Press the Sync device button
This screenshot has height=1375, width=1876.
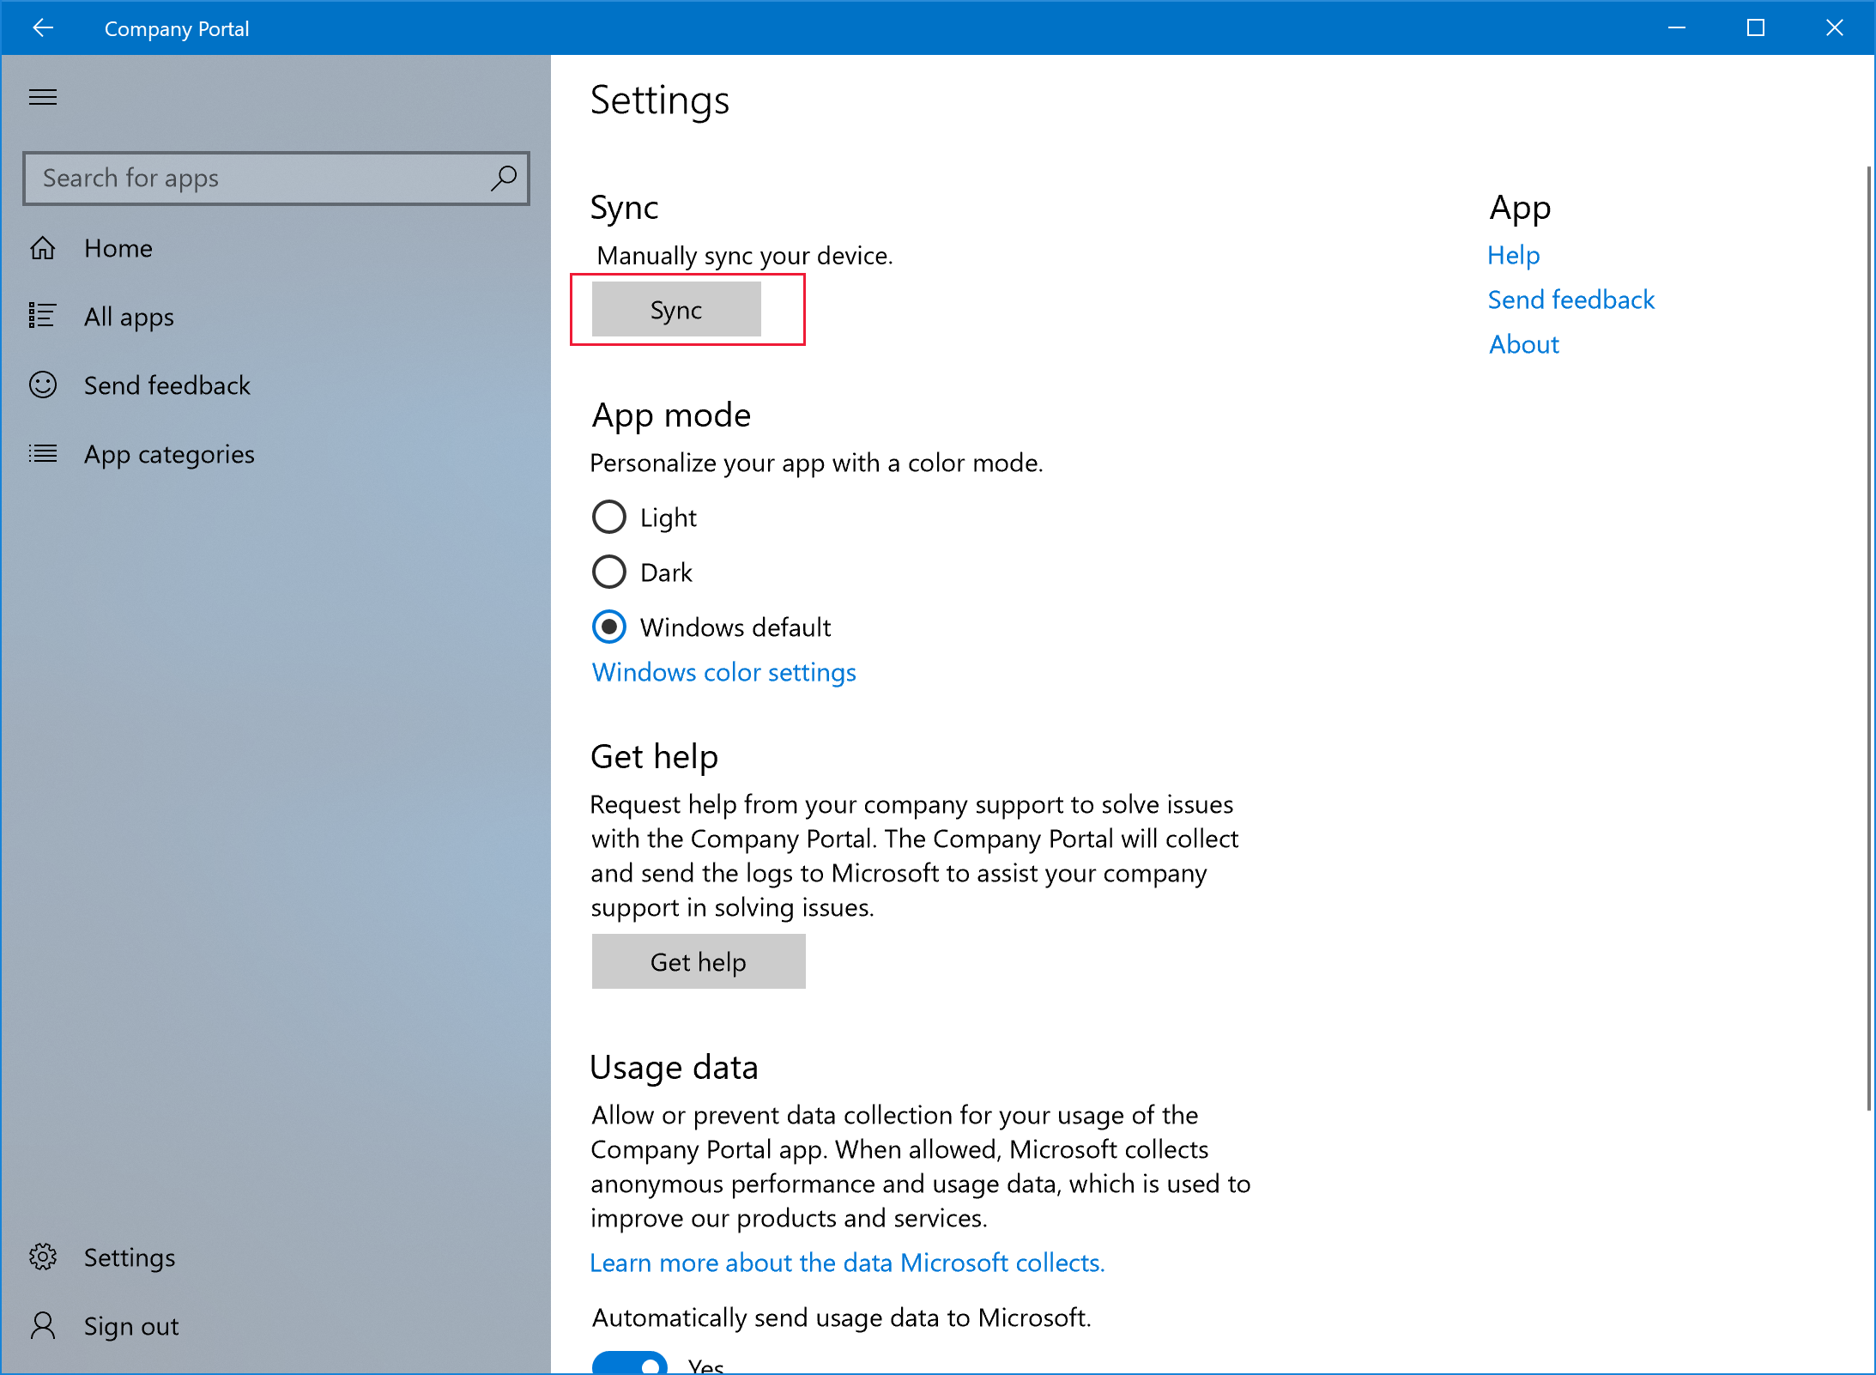pyautogui.click(x=677, y=309)
